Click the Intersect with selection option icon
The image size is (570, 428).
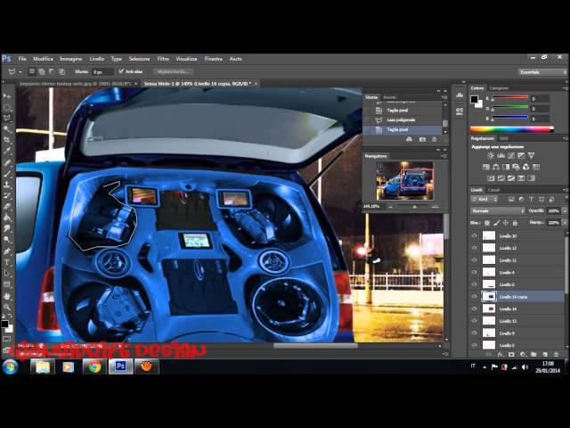coord(61,71)
